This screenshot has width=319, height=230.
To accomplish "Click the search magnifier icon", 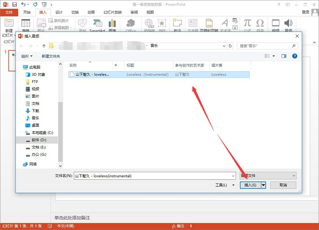I will pyautogui.click(x=293, y=46).
